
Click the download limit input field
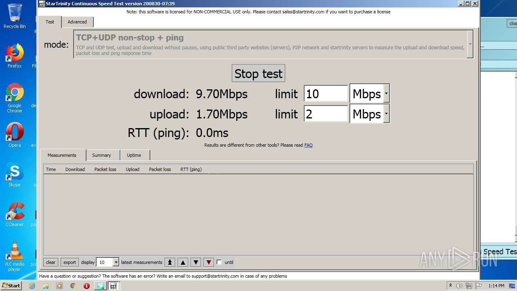click(326, 94)
